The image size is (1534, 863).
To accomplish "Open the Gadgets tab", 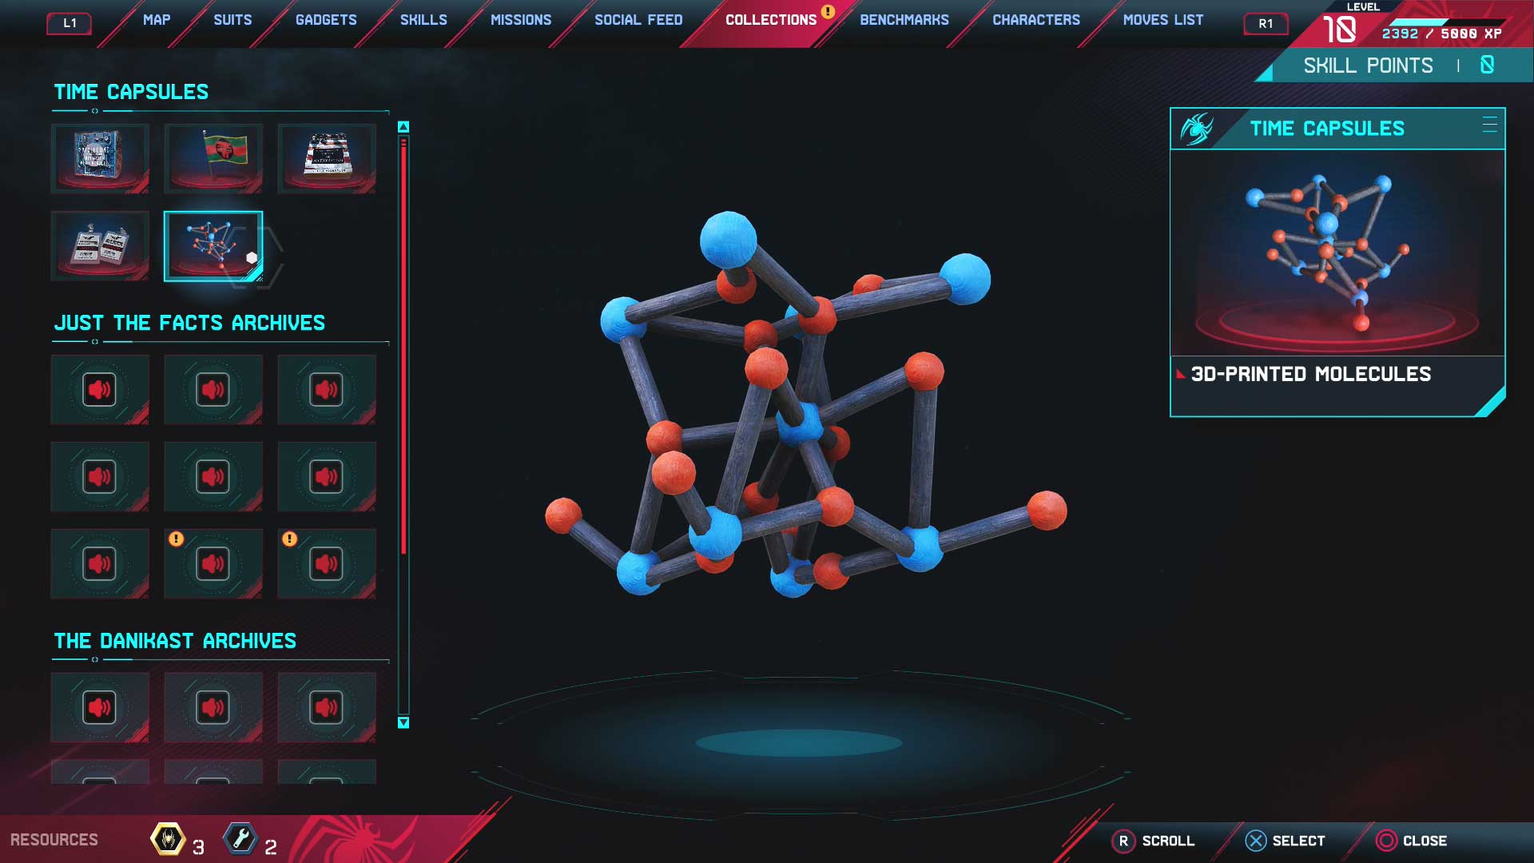I will click(326, 20).
